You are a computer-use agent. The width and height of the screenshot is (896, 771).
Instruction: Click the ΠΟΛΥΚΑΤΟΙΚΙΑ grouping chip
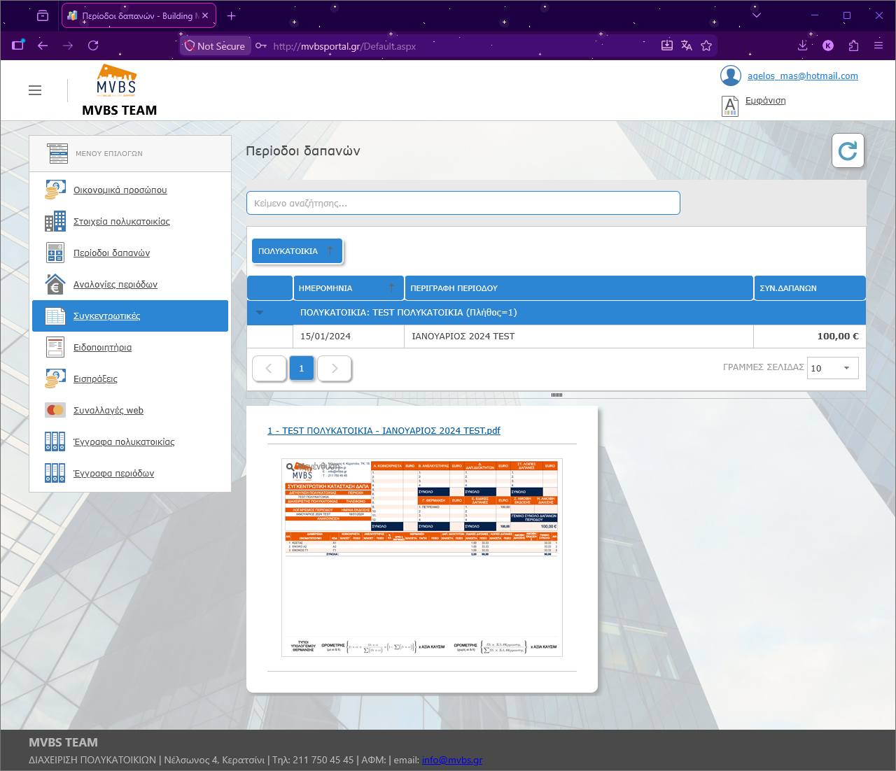coord(297,251)
